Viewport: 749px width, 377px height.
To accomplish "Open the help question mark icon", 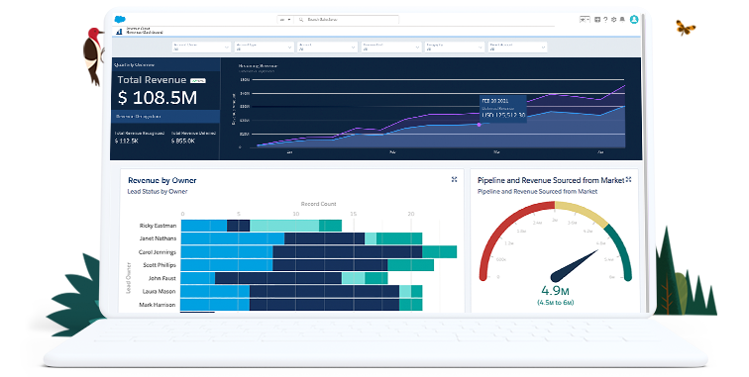I will tap(605, 20).
